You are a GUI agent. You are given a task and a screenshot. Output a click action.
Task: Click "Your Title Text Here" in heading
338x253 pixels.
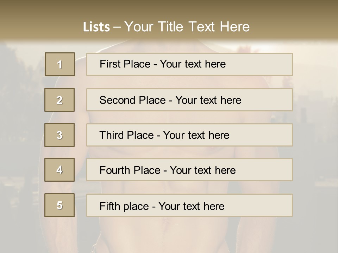[x=187, y=27]
